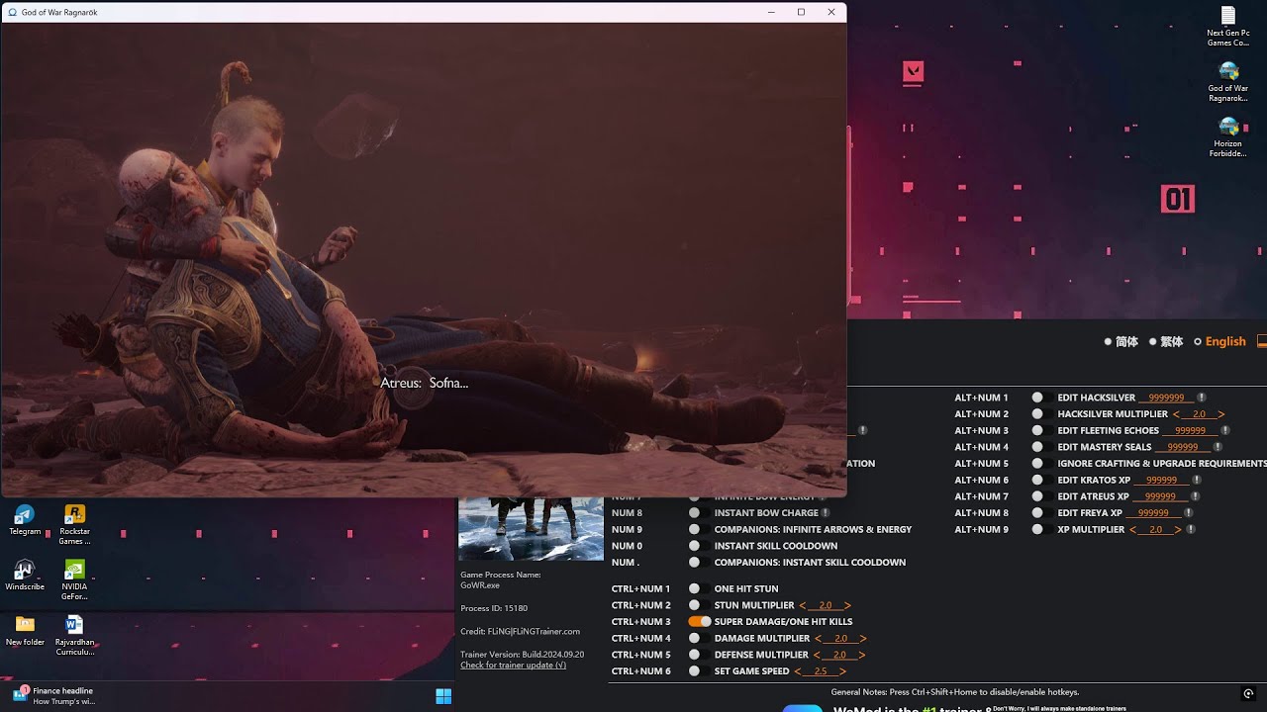Click info icon beside Edit Mastery Seals
The height and width of the screenshot is (712, 1267).
pyautogui.click(x=1218, y=447)
